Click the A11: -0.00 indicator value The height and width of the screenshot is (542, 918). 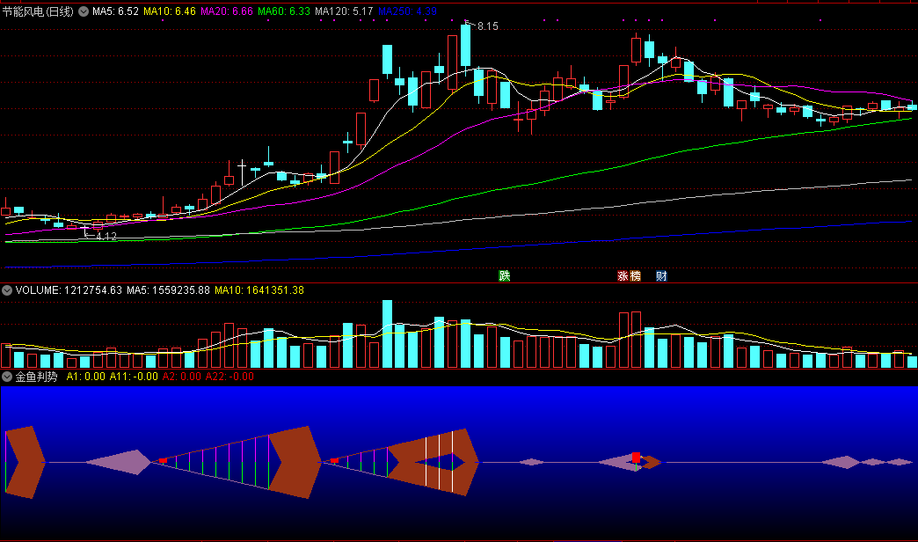pos(134,377)
